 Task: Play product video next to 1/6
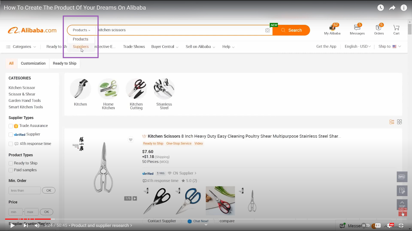(135, 198)
